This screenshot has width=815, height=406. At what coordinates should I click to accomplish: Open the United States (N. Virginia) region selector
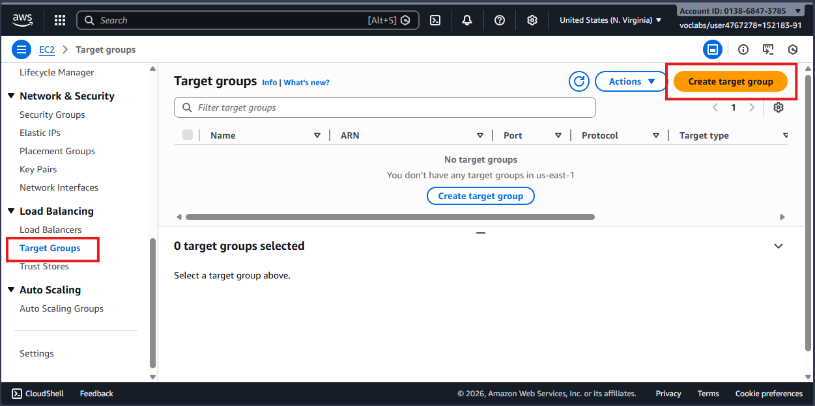coord(610,20)
